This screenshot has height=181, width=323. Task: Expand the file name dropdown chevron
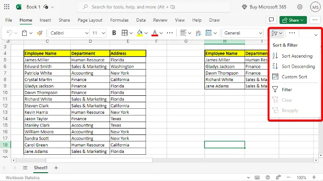point(52,7)
